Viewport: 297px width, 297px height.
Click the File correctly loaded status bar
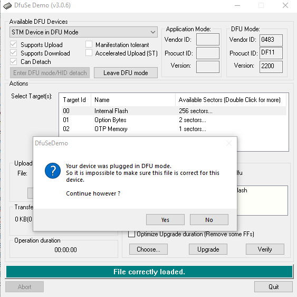(x=149, y=272)
